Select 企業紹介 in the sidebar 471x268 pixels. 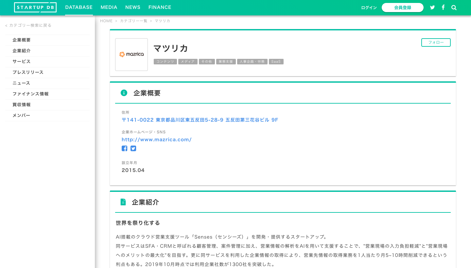(47, 51)
